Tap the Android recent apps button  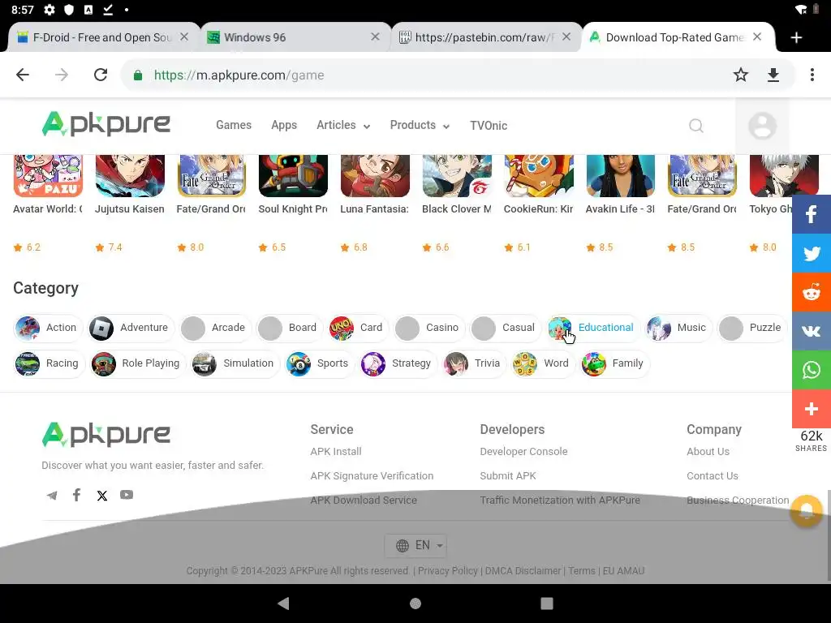pos(547,604)
